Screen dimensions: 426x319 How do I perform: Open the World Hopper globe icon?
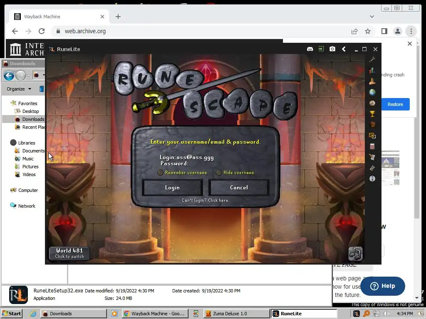pos(372,92)
